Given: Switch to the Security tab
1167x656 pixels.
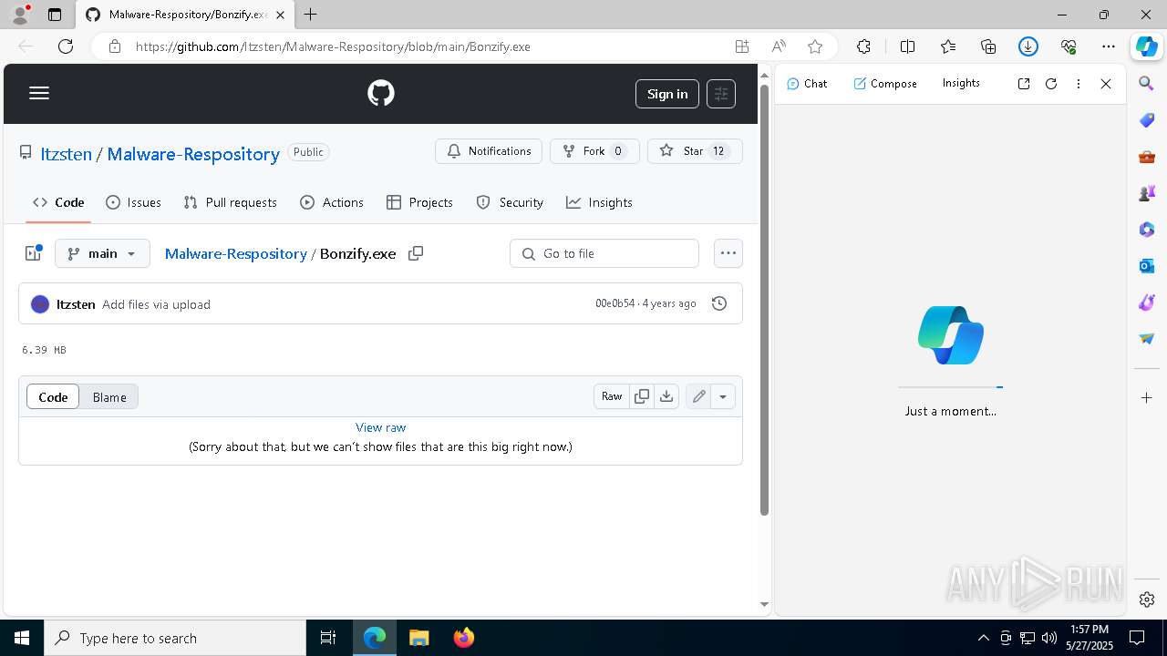Looking at the screenshot, I should pos(510,202).
